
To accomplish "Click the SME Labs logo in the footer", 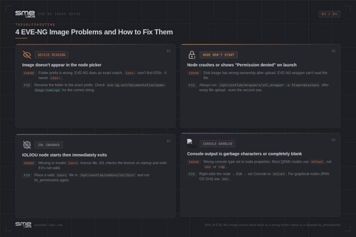I will (23, 225).
